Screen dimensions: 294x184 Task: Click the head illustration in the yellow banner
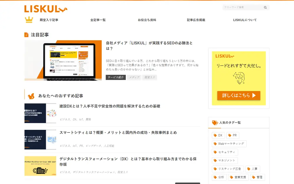239,78
